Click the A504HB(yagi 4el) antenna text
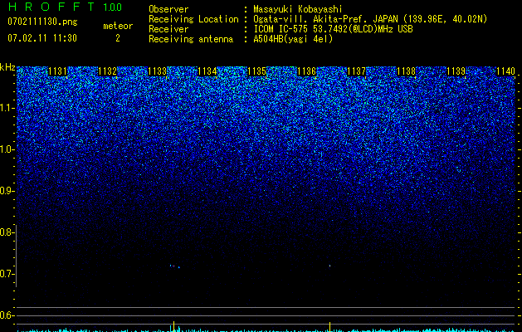Screen dimensions: 522x332 tap(293, 39)
